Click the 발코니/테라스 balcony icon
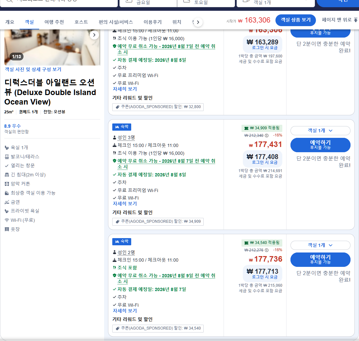 [x=7, y=157]
